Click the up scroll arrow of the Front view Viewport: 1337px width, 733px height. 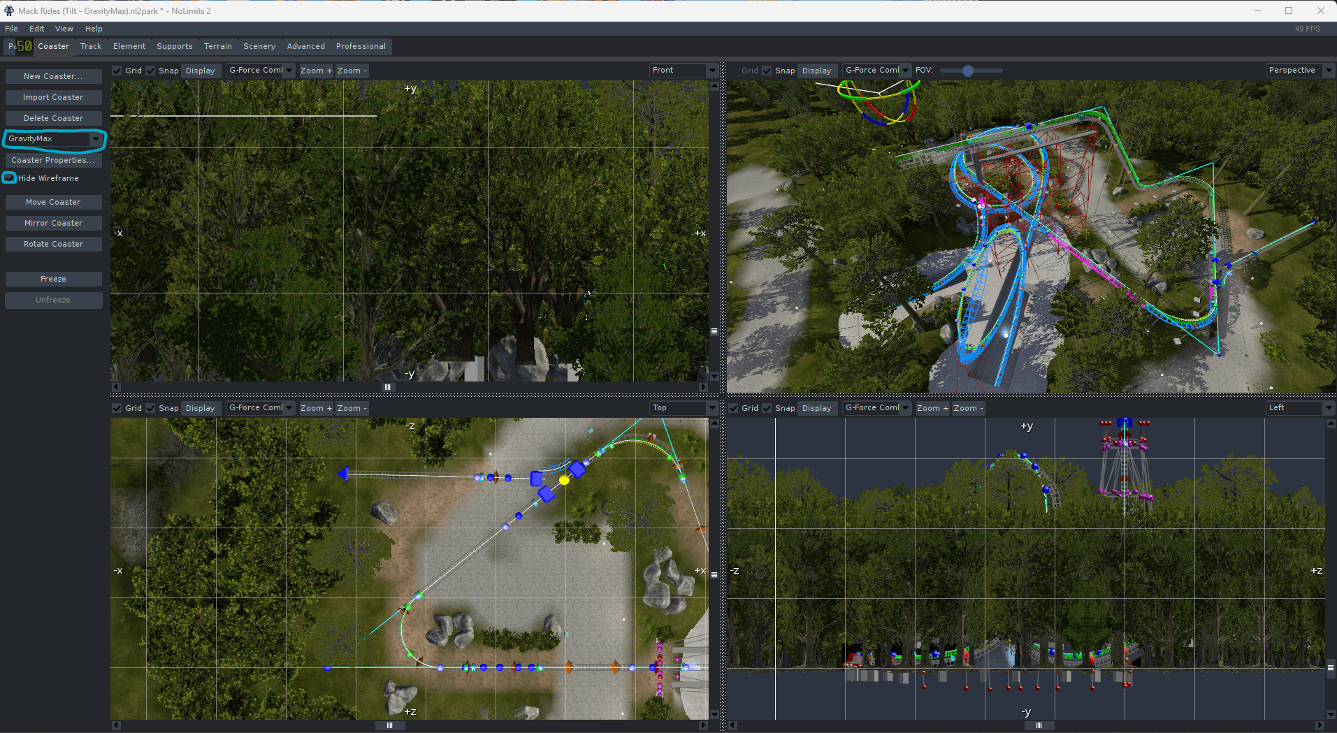coord(714,86)
